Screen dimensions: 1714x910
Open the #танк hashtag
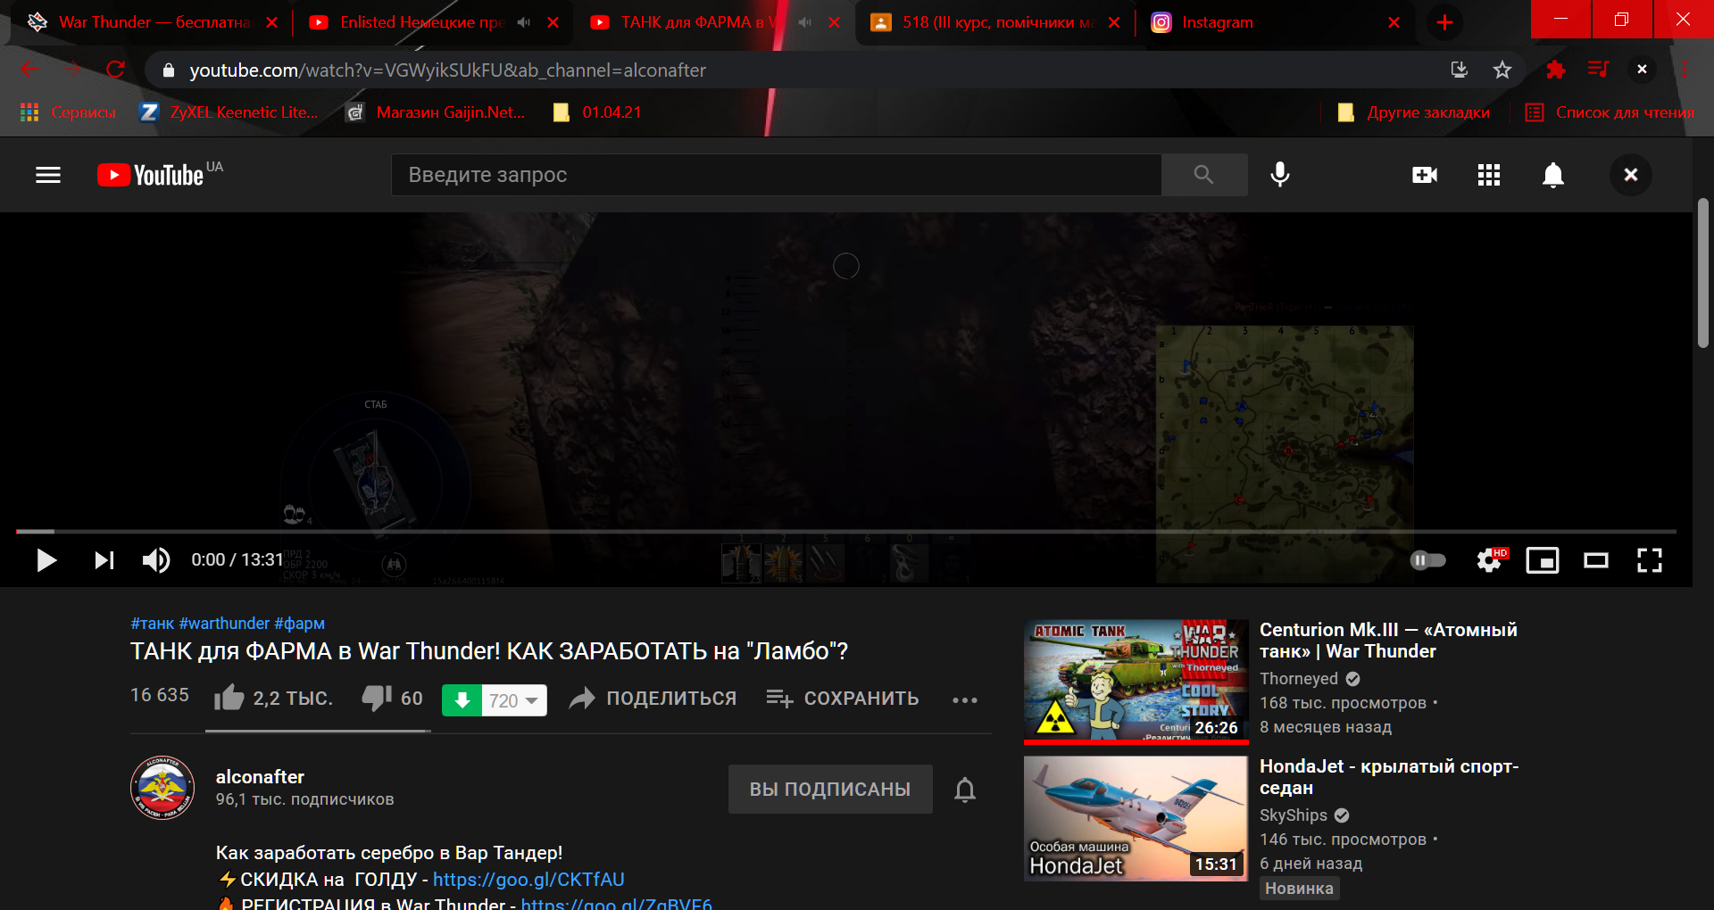pos(152,623)
